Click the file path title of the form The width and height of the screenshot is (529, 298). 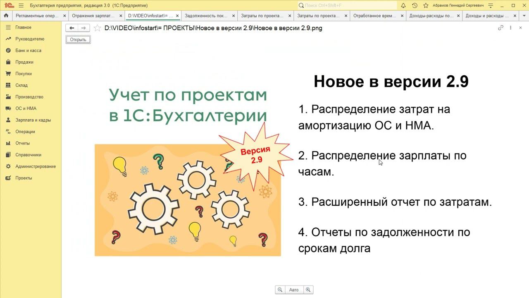pyautogui.click(x=213, y=28)
